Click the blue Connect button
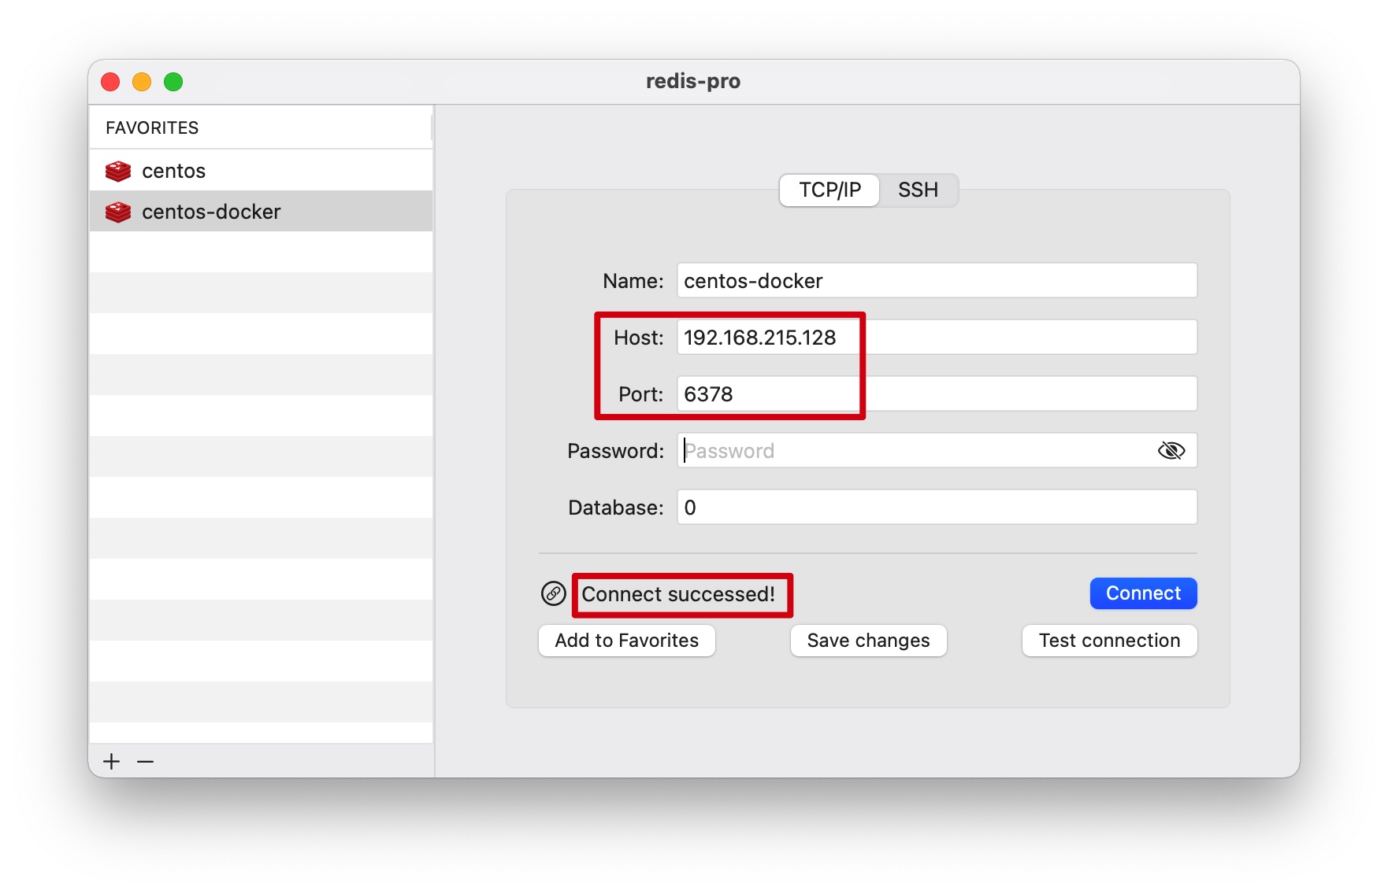The width and height of the screenshot is (1388, 894). point(1143,593)
